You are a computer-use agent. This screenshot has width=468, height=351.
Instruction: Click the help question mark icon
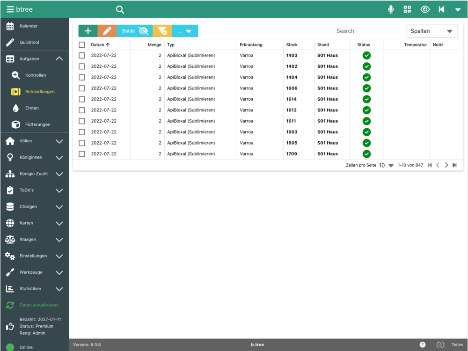423,344
